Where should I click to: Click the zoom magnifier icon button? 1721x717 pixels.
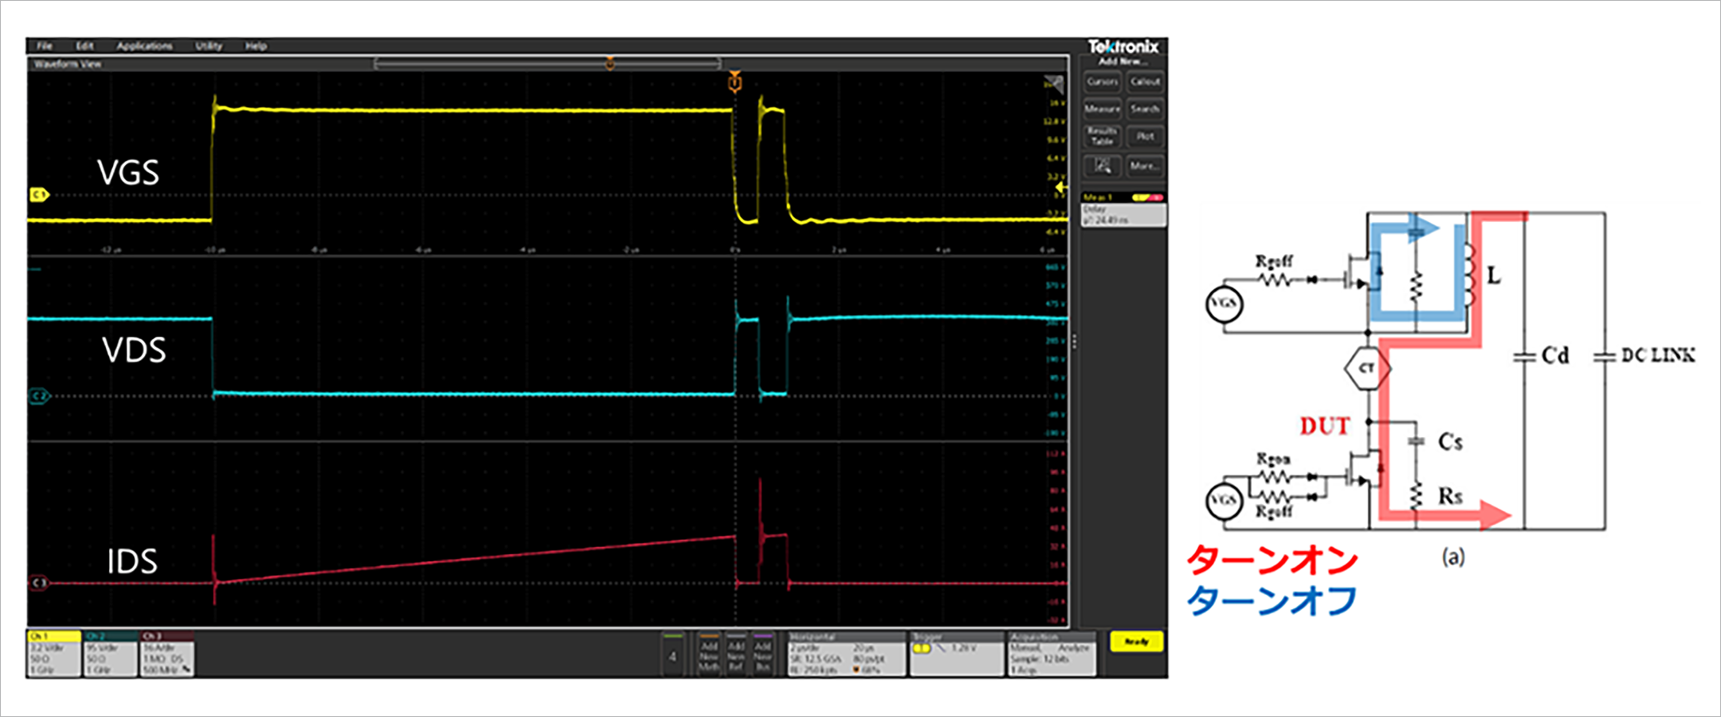(x=1103, y=165)
